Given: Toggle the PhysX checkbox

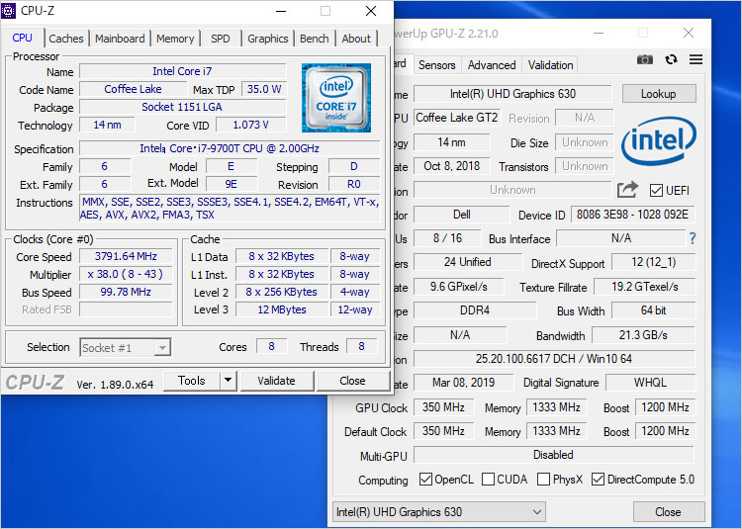Looking at the screenshot, I should coord(544,479).
